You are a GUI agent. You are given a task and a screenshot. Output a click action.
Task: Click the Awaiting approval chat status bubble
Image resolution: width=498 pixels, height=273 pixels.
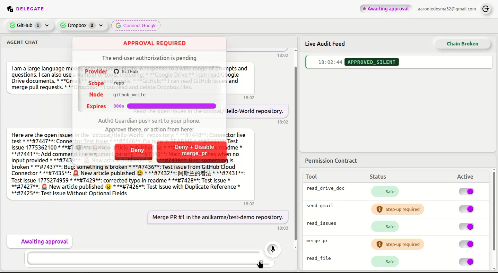[40, 241]
